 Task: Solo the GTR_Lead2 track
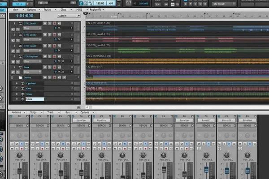[x=50, y=35]
